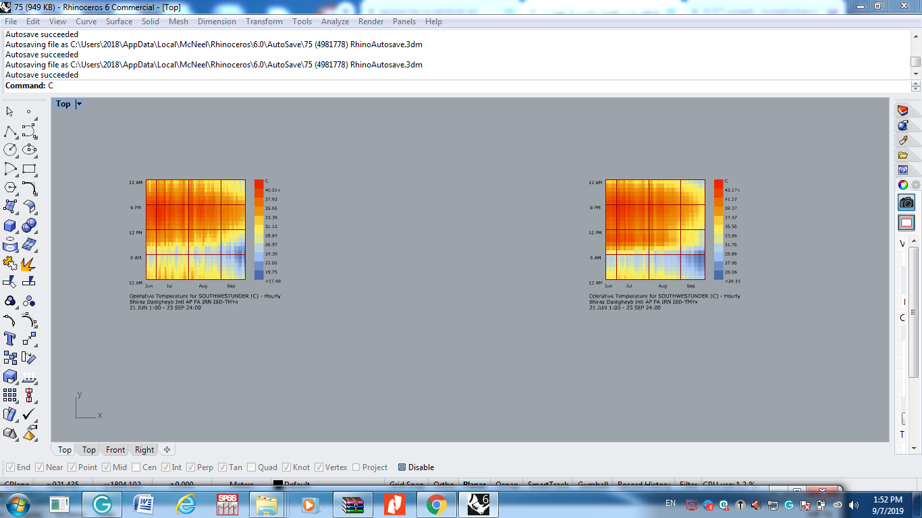Viewport: 922px width, 518px height.
Task: Add a new viewport tab with plus
Action: (167, 450)
